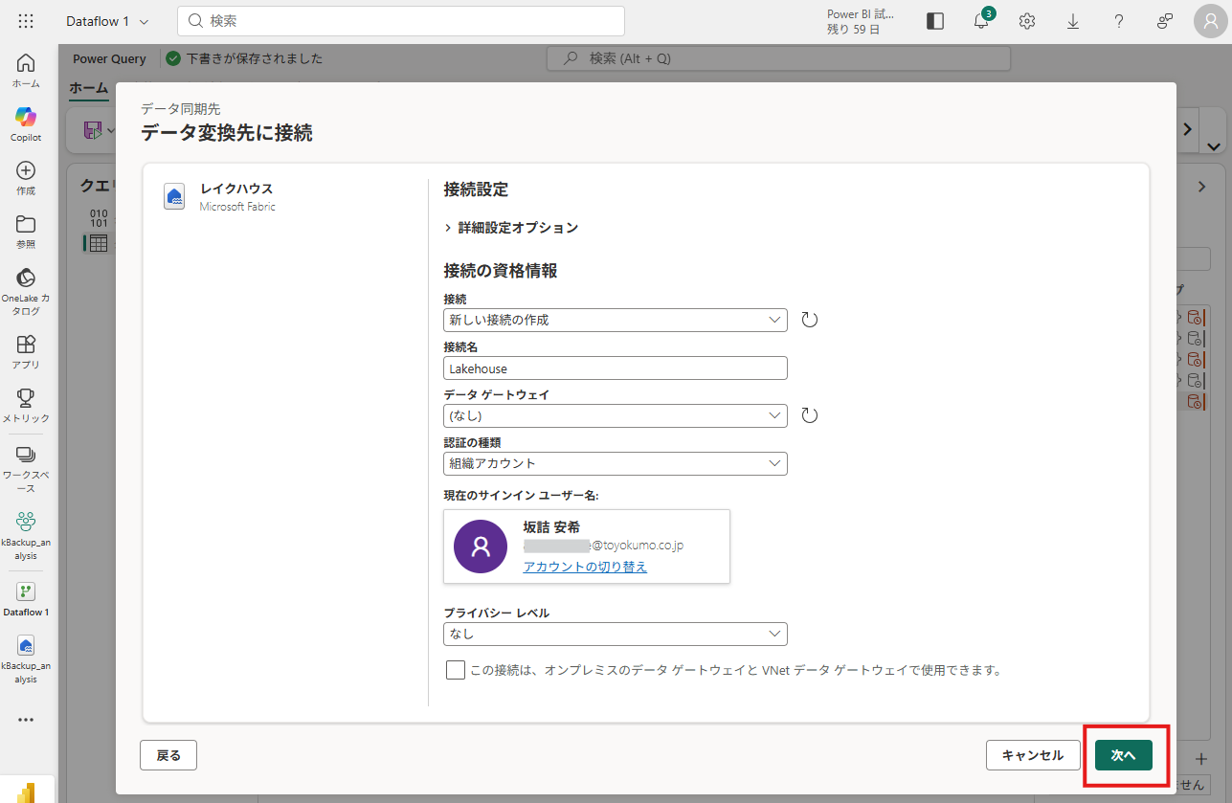Image resolution: width=1232 pixels, height=803 pixels.
Task: Select the ホーム ribbon tab
Action: click(x=88, y=87)
